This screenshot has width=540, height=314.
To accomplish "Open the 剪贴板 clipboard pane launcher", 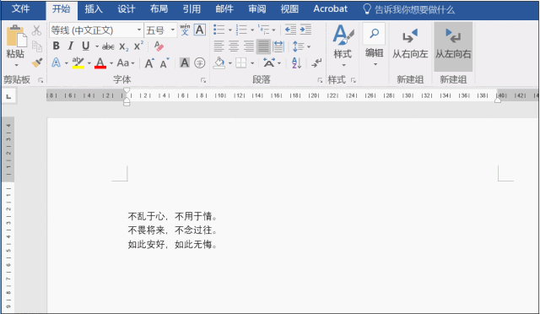I will [40, 80].
